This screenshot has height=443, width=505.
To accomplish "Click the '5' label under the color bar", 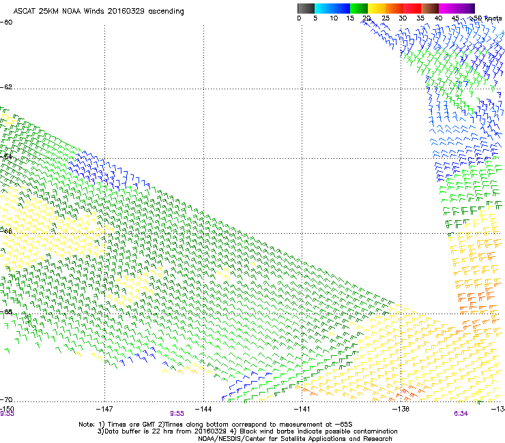I will click(x=315, y=18).
